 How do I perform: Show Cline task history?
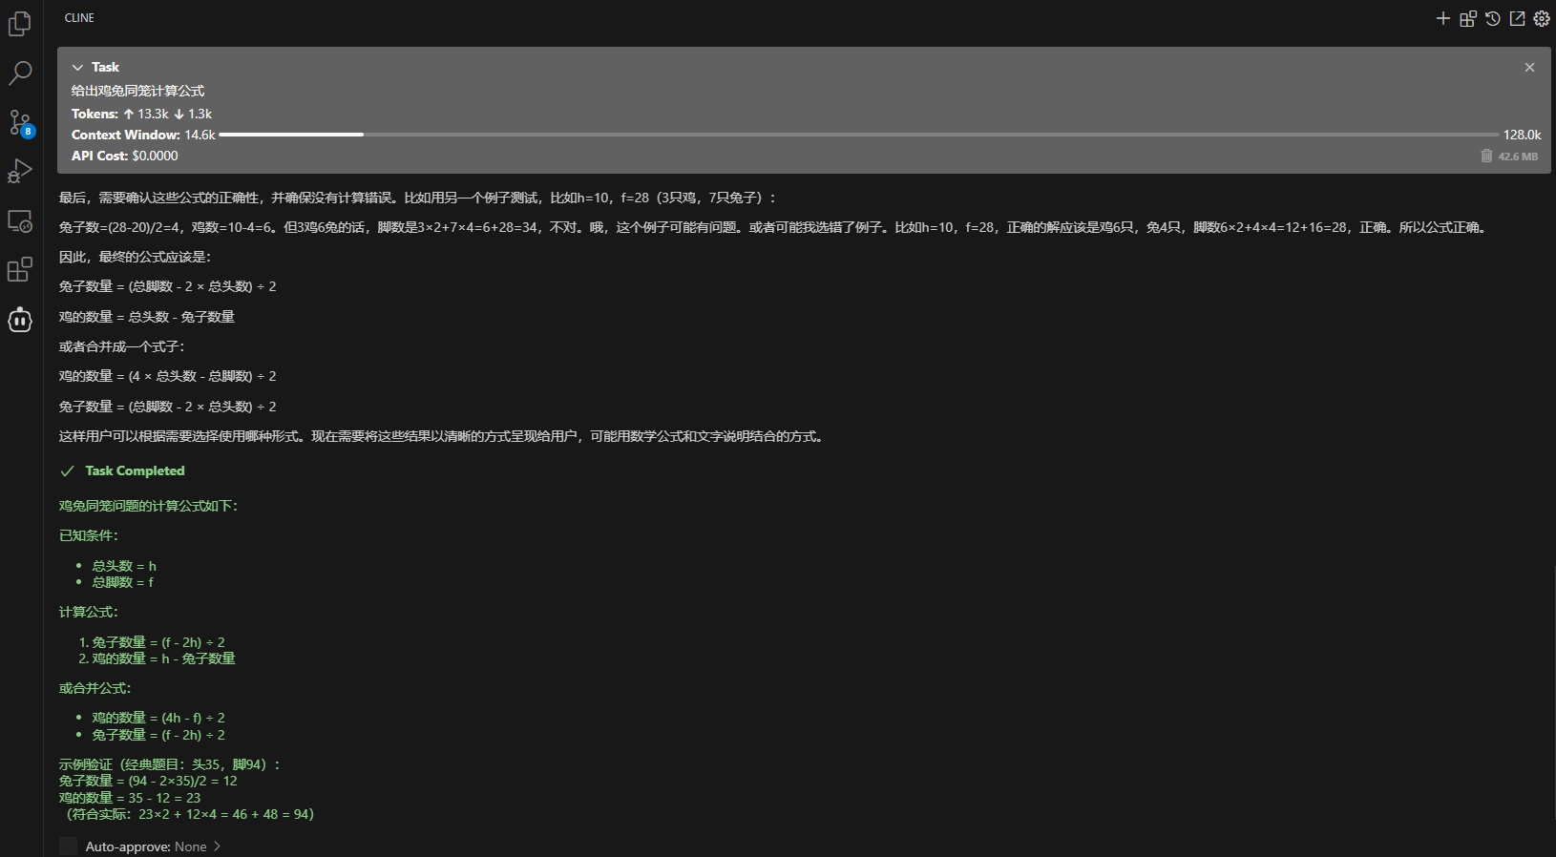pyautogui.click(x=1493, y=18)
